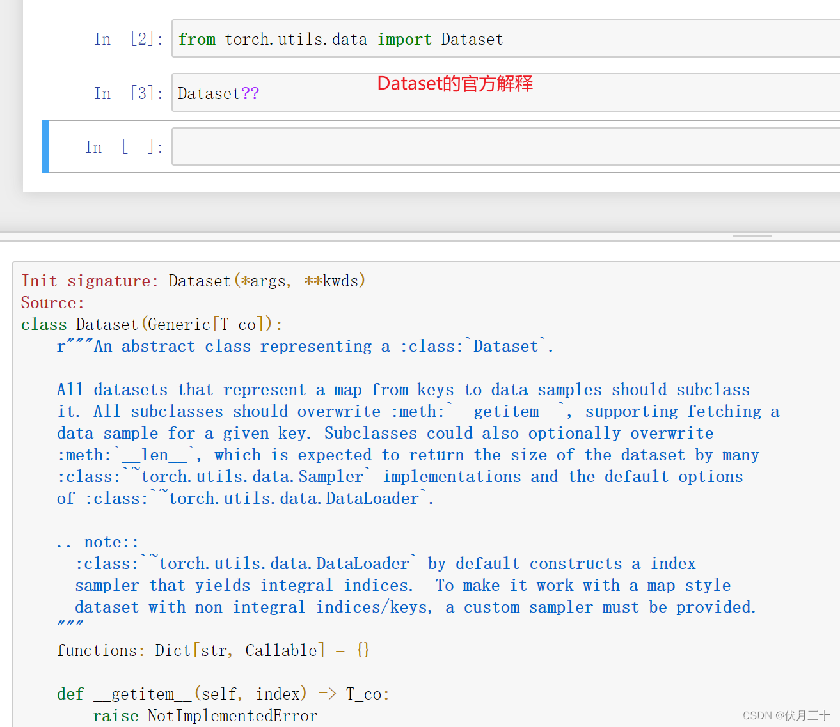Viewport: 840px width, 727px height.
Task: Click 'class Dataset(Generic[T_co]):' line
Action: pyautogui.click(x=152, y=324)
